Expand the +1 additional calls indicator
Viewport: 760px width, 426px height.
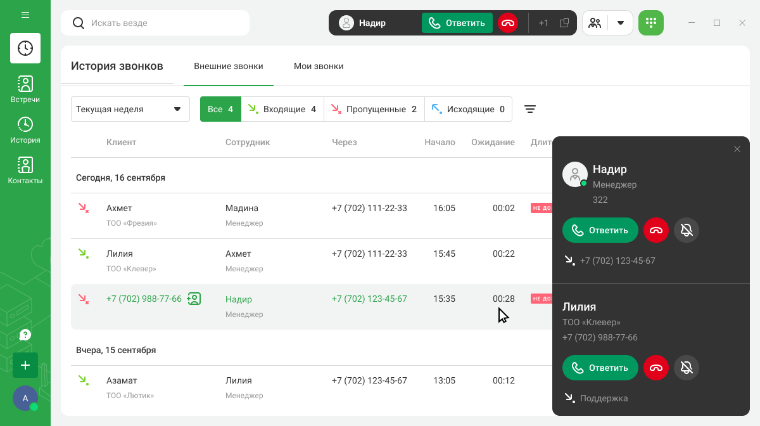[x=543, y=23]
